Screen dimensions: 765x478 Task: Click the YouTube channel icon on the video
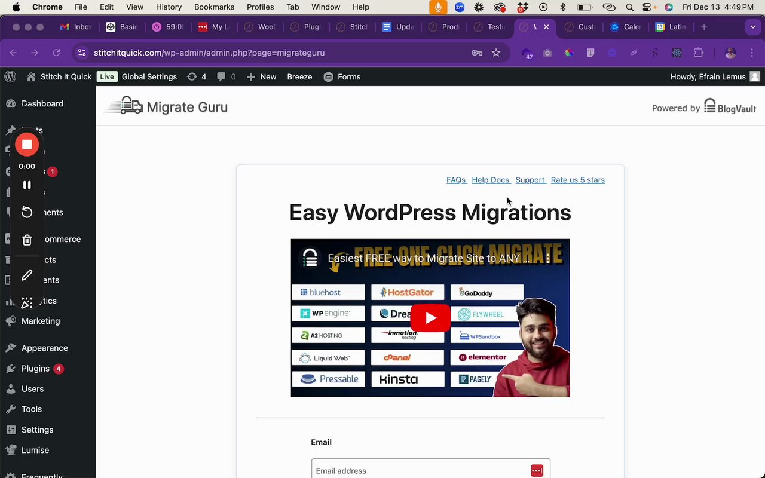click(x=310, y=258)
